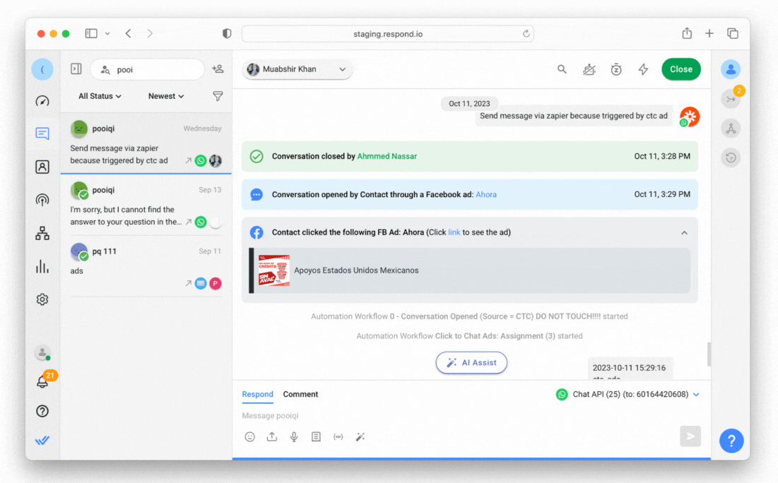
Task: Click the green Close conversation button
Action: 680,69
